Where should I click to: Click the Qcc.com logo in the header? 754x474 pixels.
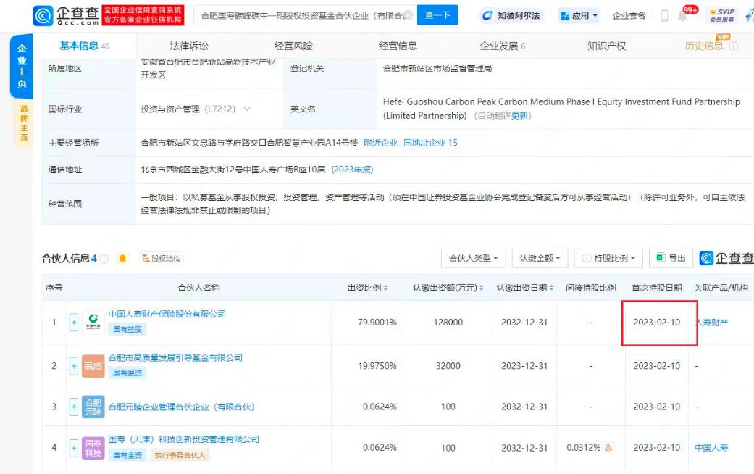coord(65,15)
